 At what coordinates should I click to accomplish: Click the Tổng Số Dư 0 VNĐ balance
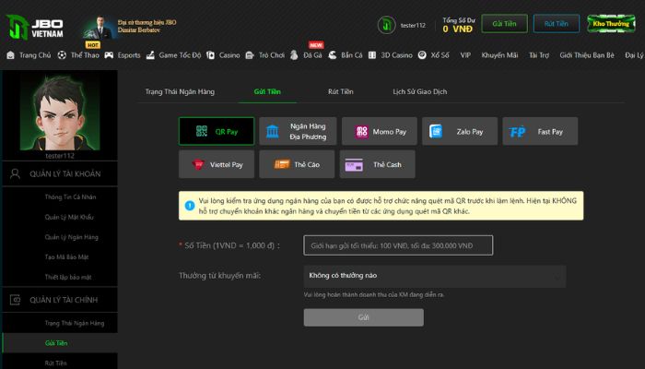pyautogui.click(x=458, y=25)
